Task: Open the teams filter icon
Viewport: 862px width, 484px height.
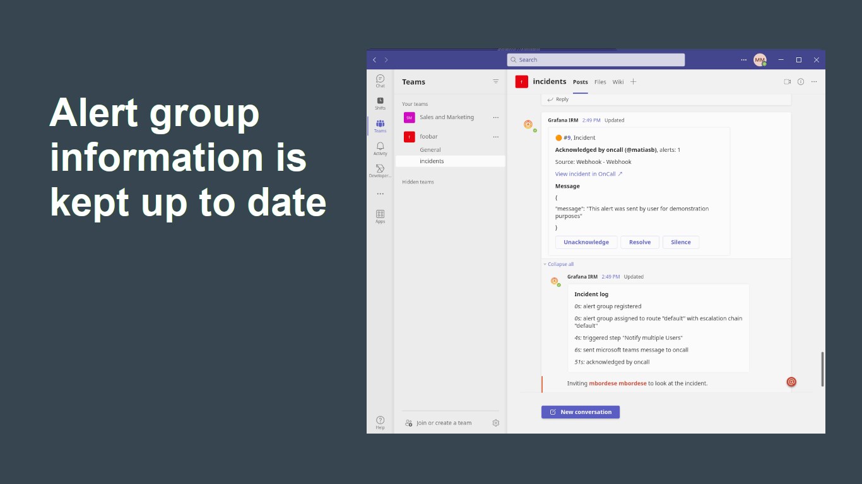Action: pos(496,82)
